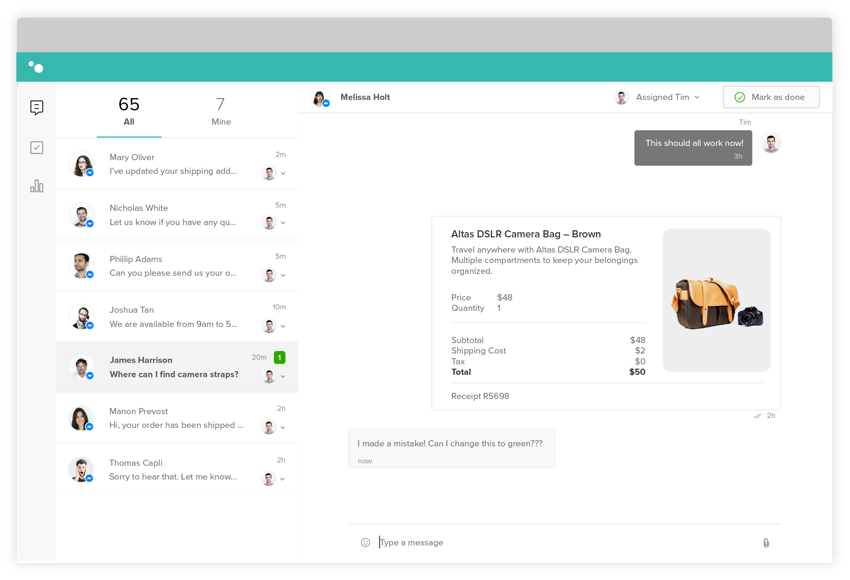Click Melissa Holt's avatar in chat header
Image resolution: width=850 pixels, height=580 pixels.
320,97
